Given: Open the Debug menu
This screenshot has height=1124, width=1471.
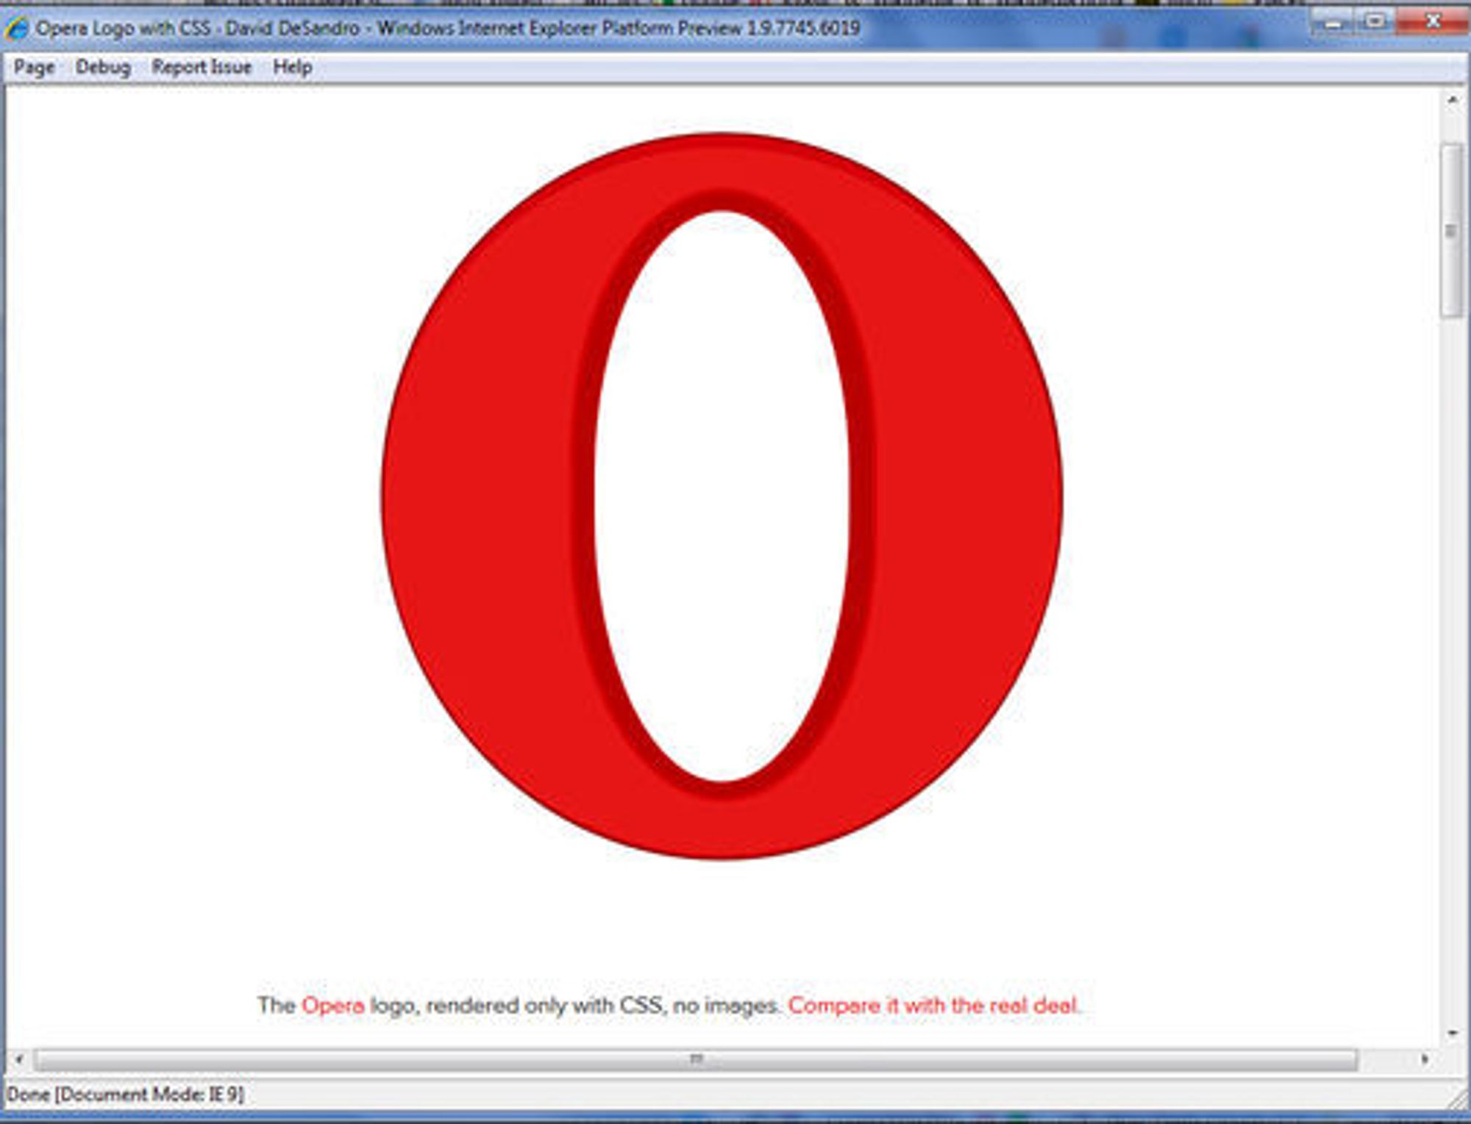Looking at the screenshot, I should pos(103,68).
